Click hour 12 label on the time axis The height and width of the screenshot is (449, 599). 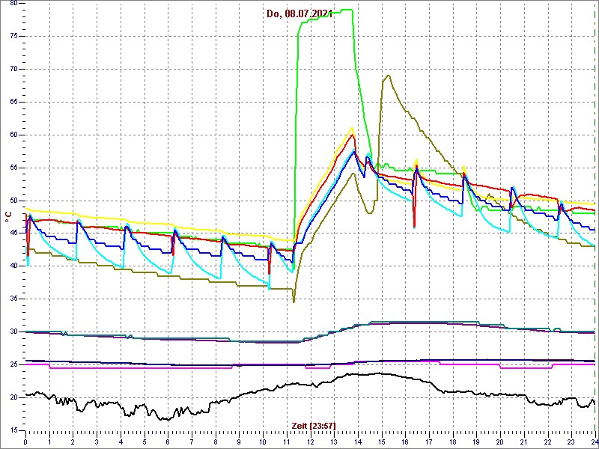click(310, 442)
